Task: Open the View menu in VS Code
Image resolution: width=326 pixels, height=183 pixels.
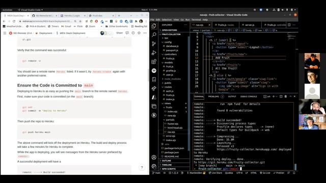Action: click(x=176, y=20)
